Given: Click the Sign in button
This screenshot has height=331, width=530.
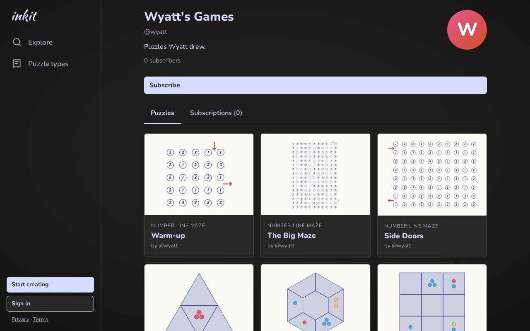Looking at the screenshot, I should coord(50,304).
